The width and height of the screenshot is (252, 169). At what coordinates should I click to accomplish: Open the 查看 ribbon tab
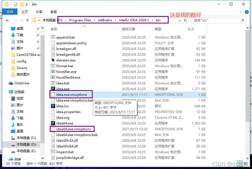[54, 12]
